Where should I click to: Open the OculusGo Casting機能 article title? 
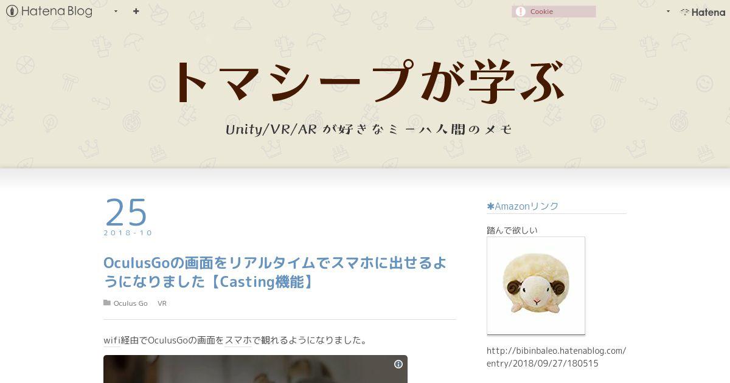275,272
